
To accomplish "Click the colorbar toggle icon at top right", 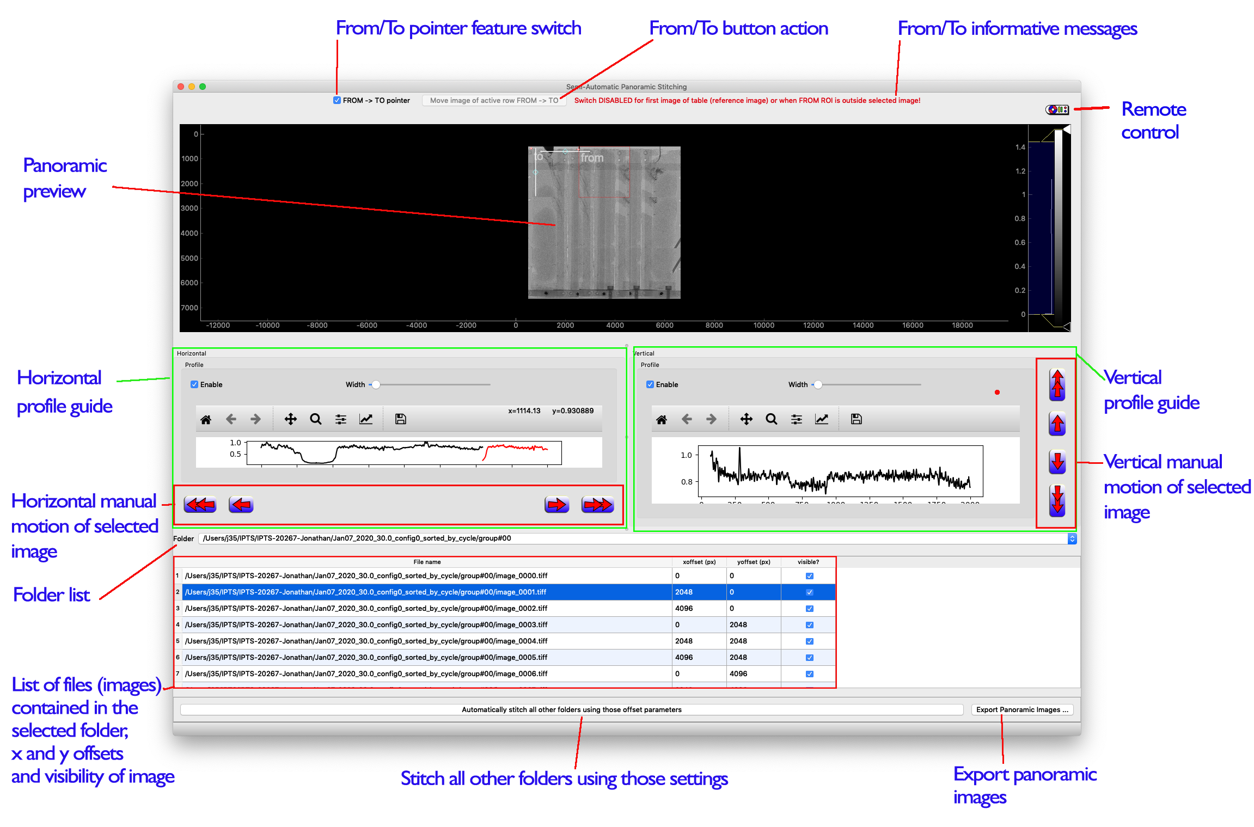I will (x=1057, y=110).
